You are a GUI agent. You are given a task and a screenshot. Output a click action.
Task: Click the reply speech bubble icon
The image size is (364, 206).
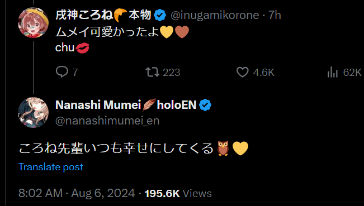pos(62,72)
